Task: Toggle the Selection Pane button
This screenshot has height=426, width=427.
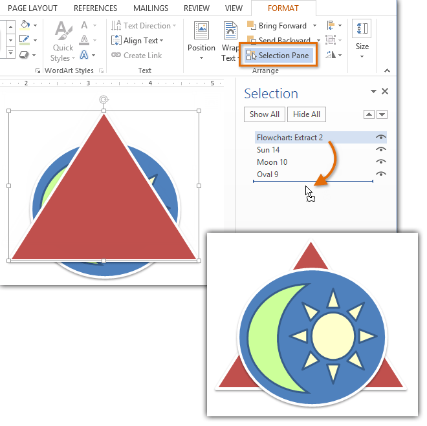Action: coord(279,55)
